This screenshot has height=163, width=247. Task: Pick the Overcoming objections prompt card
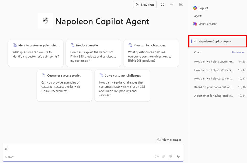pyautogui.click(x=151, y=53)
